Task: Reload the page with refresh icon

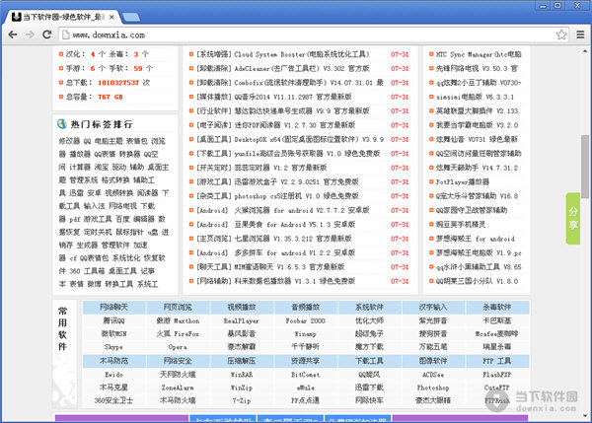Action: [x=46, y=35]
